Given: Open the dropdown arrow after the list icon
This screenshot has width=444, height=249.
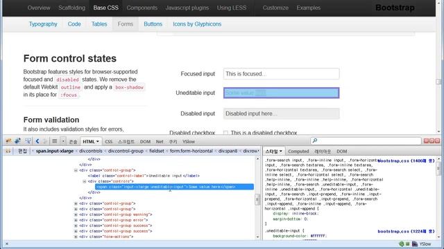Looking at the screenshot, I should click(63, 141).
